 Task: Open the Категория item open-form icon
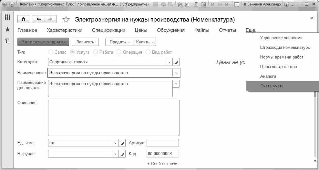pos(176,62)
